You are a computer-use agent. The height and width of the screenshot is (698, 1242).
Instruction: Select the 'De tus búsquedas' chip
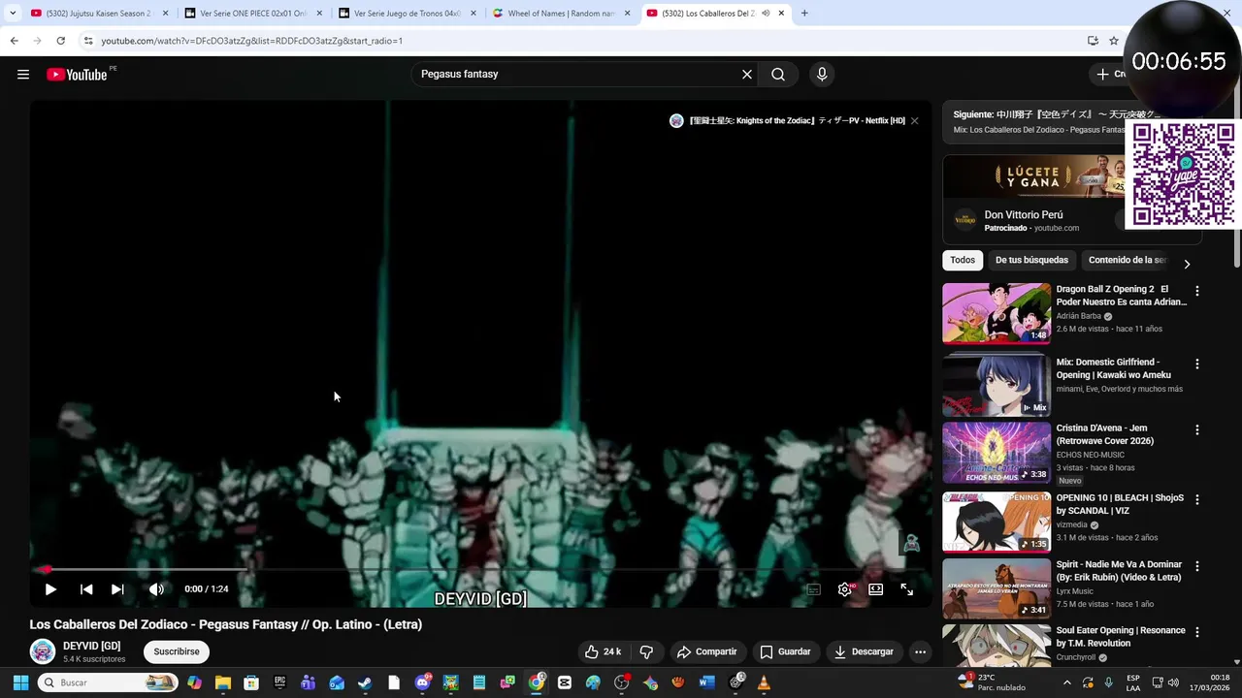[1031, 260]
